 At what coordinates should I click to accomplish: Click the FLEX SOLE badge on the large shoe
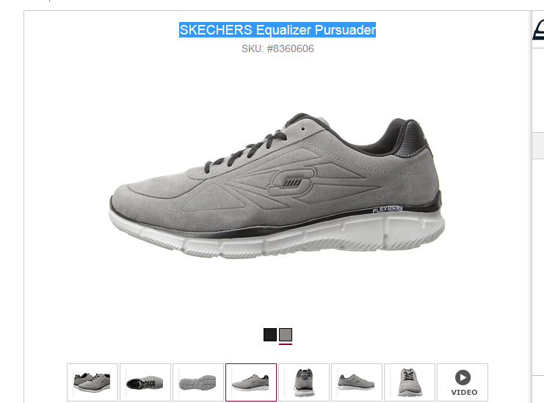pyautogui.click(x=387, y=209)
